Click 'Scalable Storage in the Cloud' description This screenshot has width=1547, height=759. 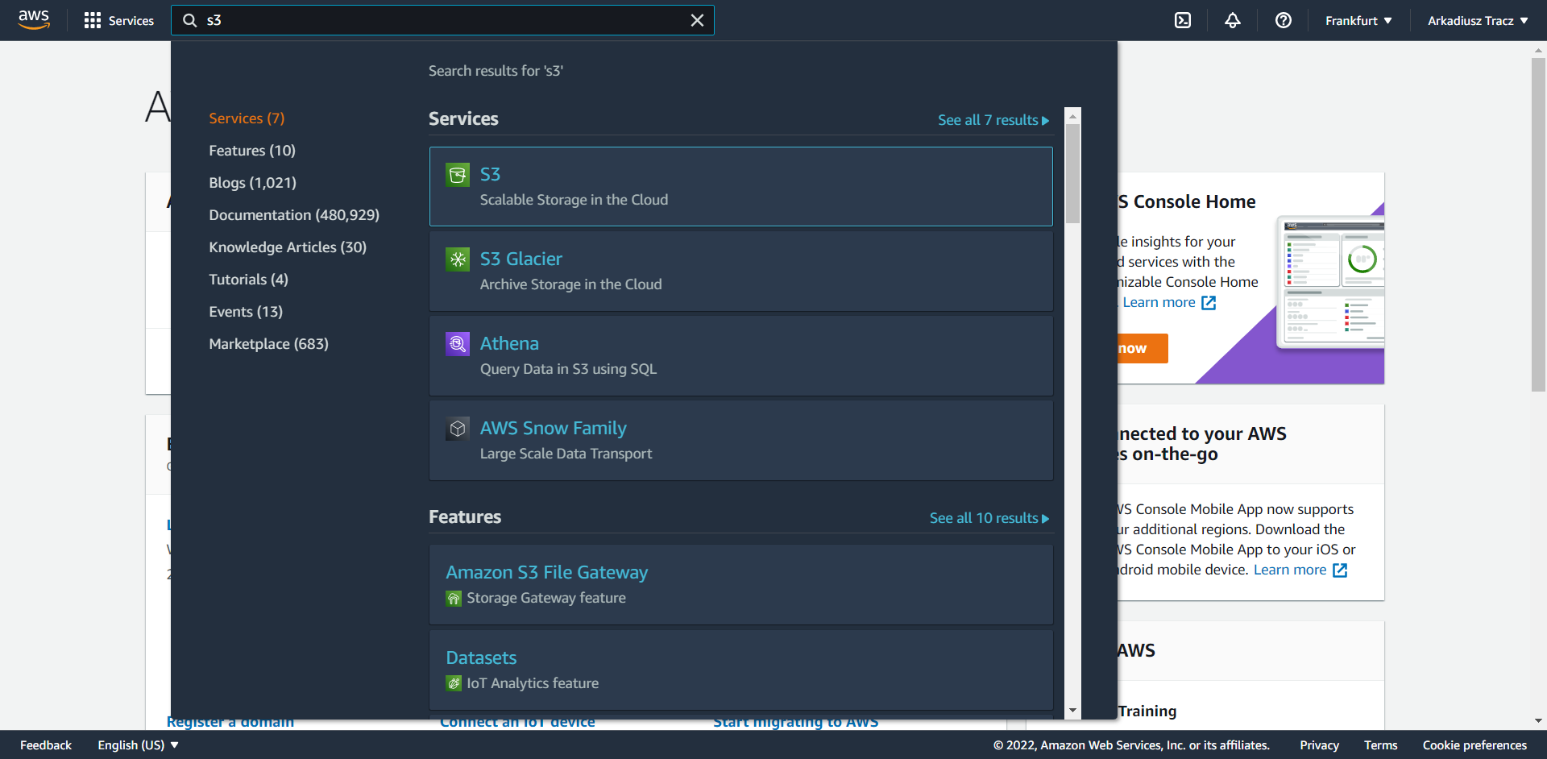coord(574,200)
